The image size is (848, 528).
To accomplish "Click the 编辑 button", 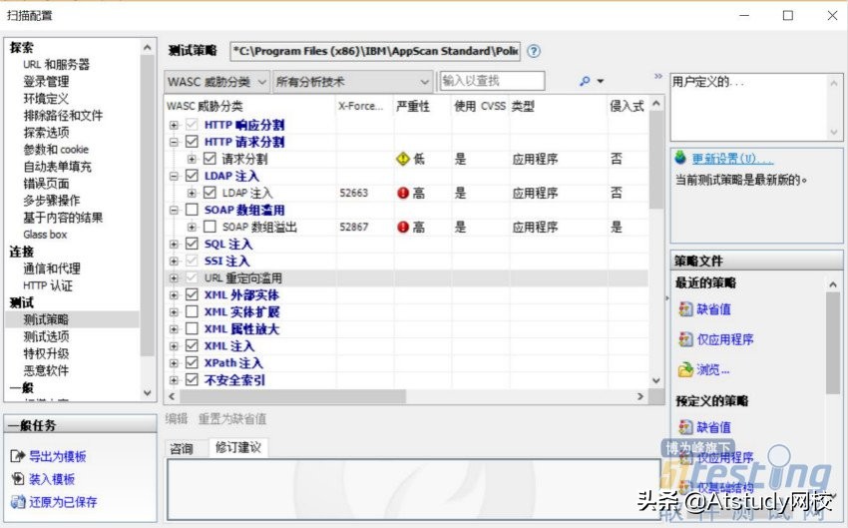I will [x=177, y=418].
